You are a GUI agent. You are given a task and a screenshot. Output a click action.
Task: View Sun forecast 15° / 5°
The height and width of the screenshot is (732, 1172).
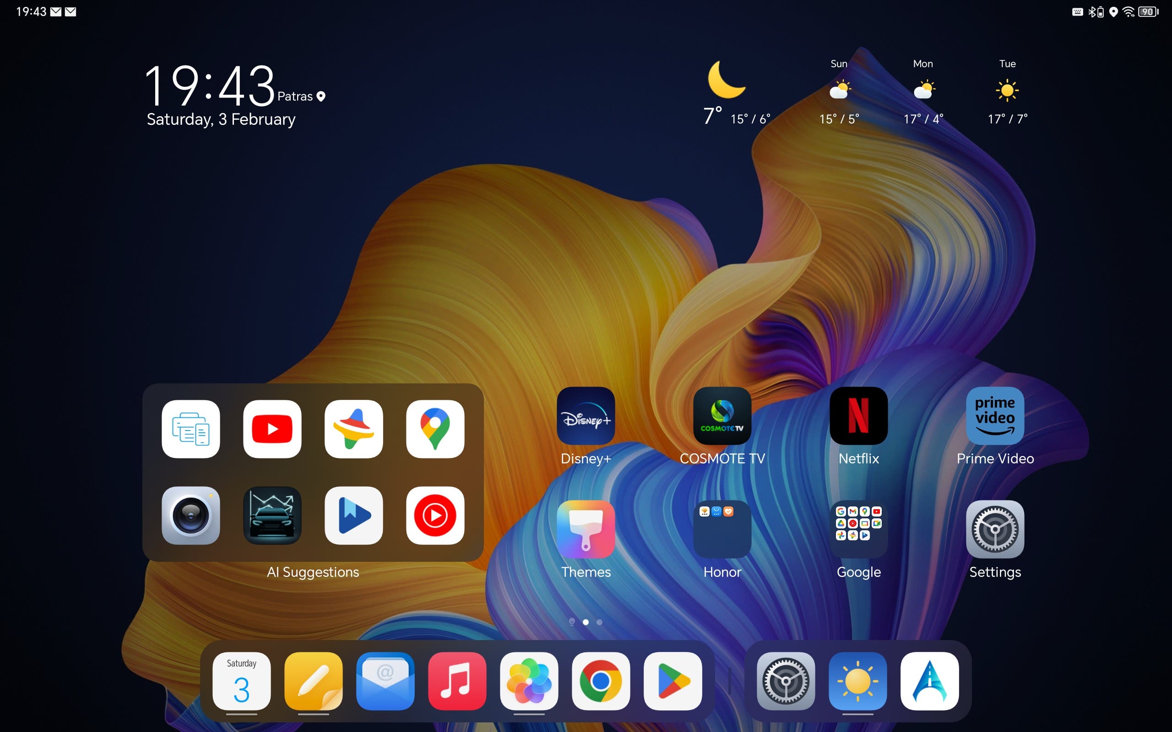(839, 92)
